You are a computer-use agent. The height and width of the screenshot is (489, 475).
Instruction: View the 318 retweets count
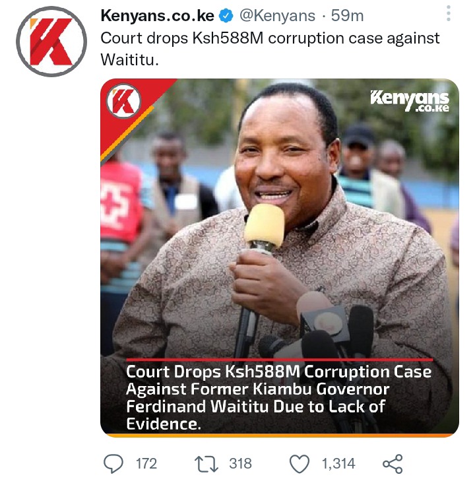(x=240, y=464)
